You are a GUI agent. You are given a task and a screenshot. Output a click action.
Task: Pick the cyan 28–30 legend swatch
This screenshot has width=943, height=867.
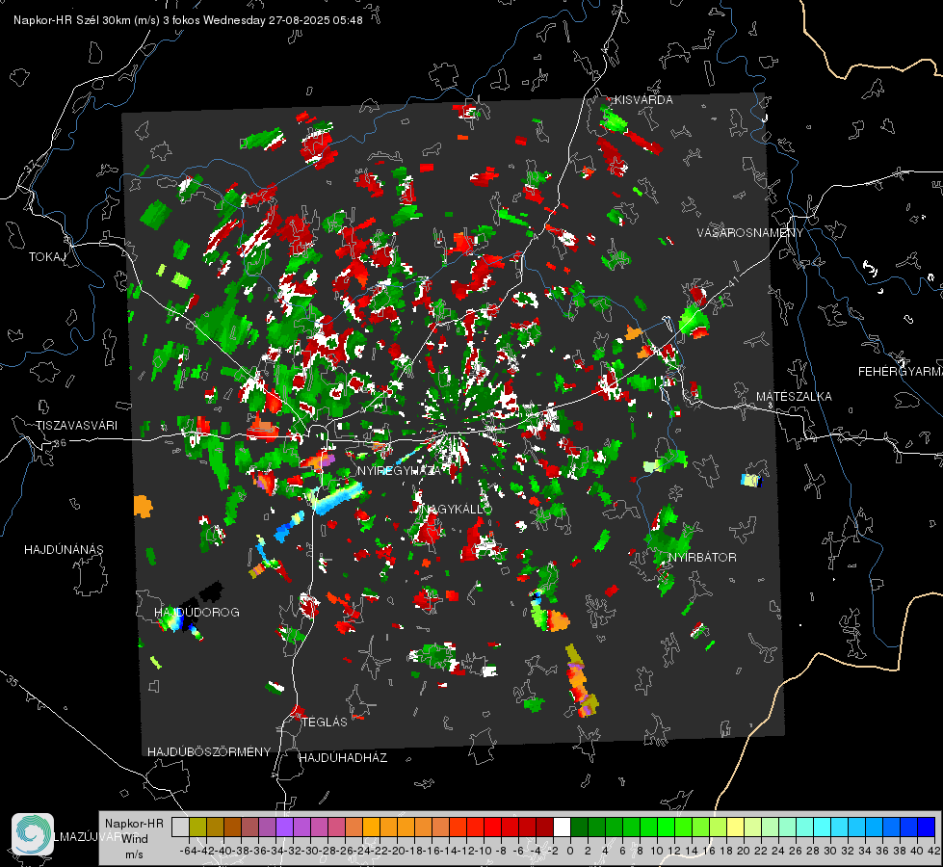coord(823,827)
